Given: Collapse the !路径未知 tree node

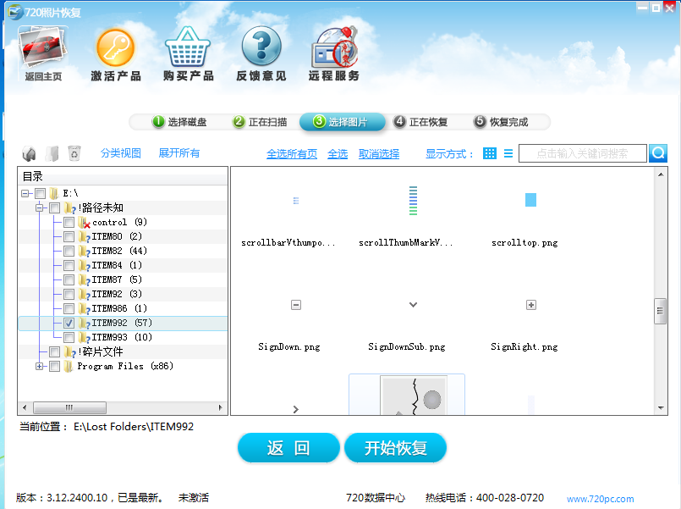Looking at the screenshot, I should point(40,207).
